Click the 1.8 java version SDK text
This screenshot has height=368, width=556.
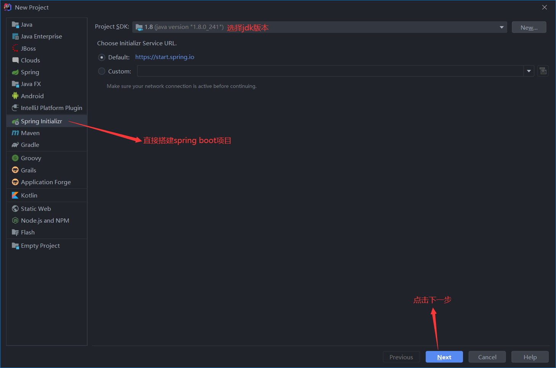tap(184, 27)
